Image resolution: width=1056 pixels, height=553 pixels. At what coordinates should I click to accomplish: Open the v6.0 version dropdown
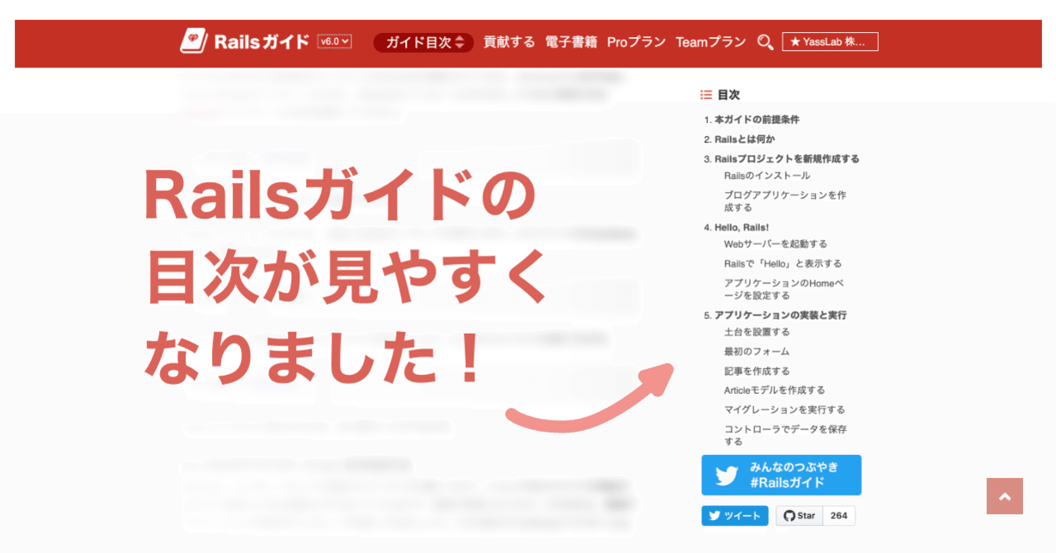click(x=333, y=41)
